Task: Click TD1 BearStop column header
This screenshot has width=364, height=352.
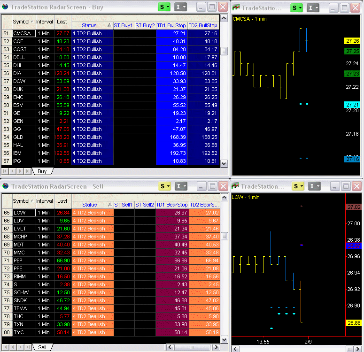Action: pos(172,205)
